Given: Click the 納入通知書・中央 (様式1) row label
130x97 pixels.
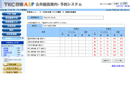Looking at the screenshot, I should coord(37,52).
